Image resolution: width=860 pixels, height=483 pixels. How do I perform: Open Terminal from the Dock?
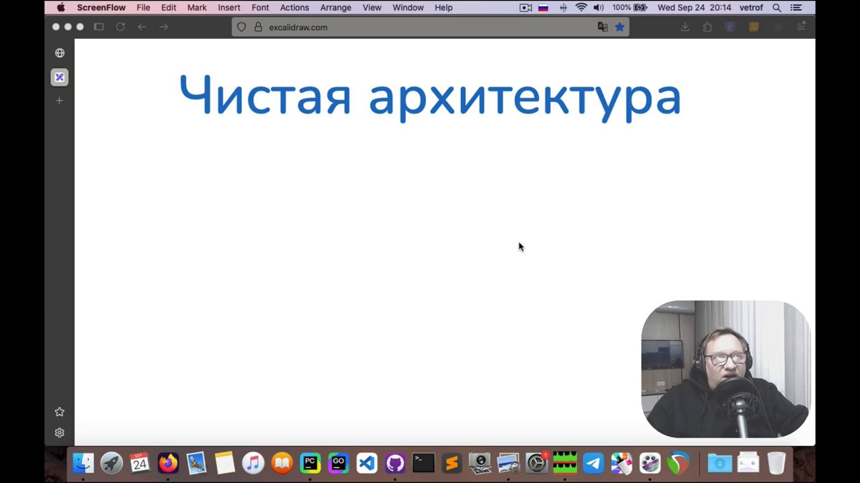423,463
